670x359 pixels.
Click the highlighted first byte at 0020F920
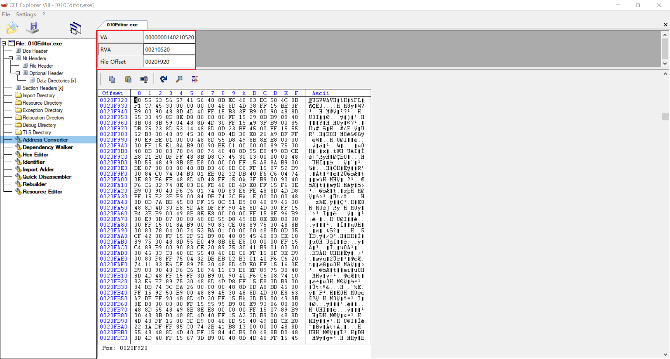click(137, 100)
